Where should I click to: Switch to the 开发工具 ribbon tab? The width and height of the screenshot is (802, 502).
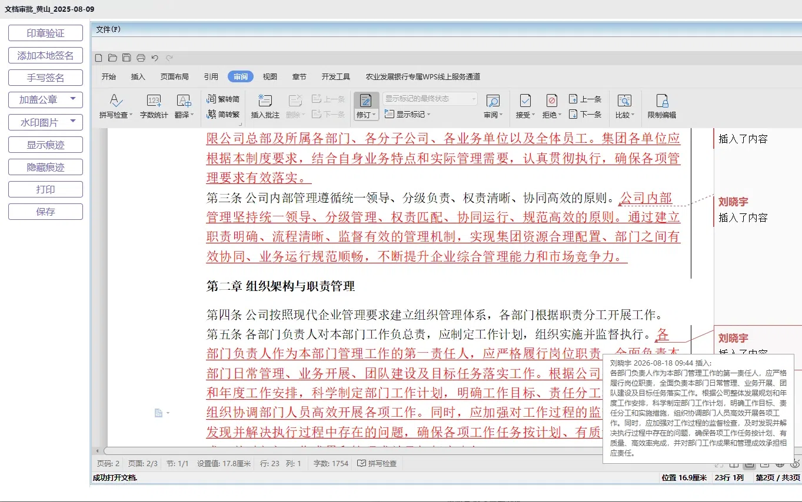pyautogui.click(x=336, y=76)
